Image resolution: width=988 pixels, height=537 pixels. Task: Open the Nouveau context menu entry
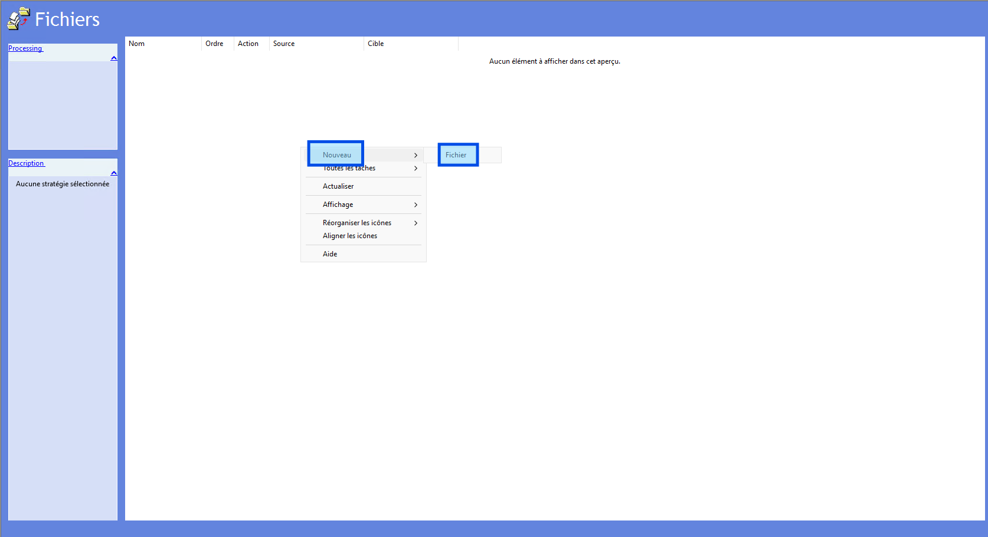pos(363,155)
